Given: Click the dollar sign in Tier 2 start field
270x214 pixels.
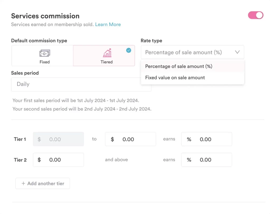Looking at the screenshot, I should pyautogui.click(x=39, y=160).
